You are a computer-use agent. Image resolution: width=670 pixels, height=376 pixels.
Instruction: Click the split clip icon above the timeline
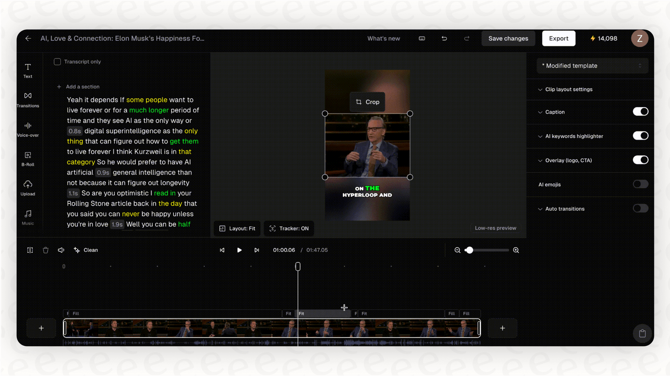30,250
